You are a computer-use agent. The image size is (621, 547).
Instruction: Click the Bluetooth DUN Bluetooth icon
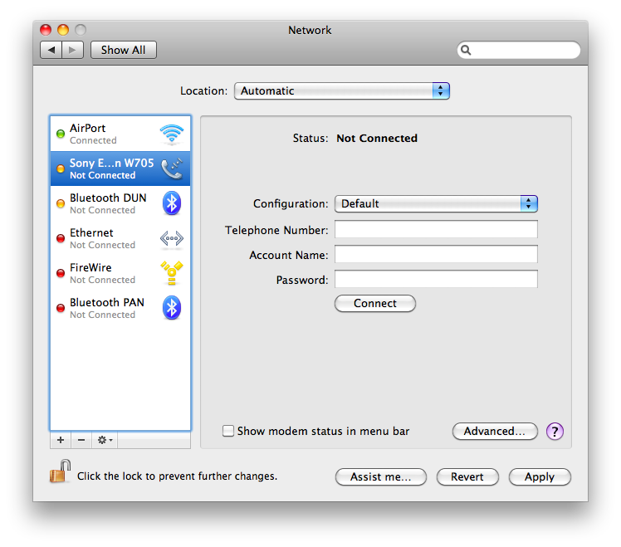pyautogui.click(x=172, y=203)
